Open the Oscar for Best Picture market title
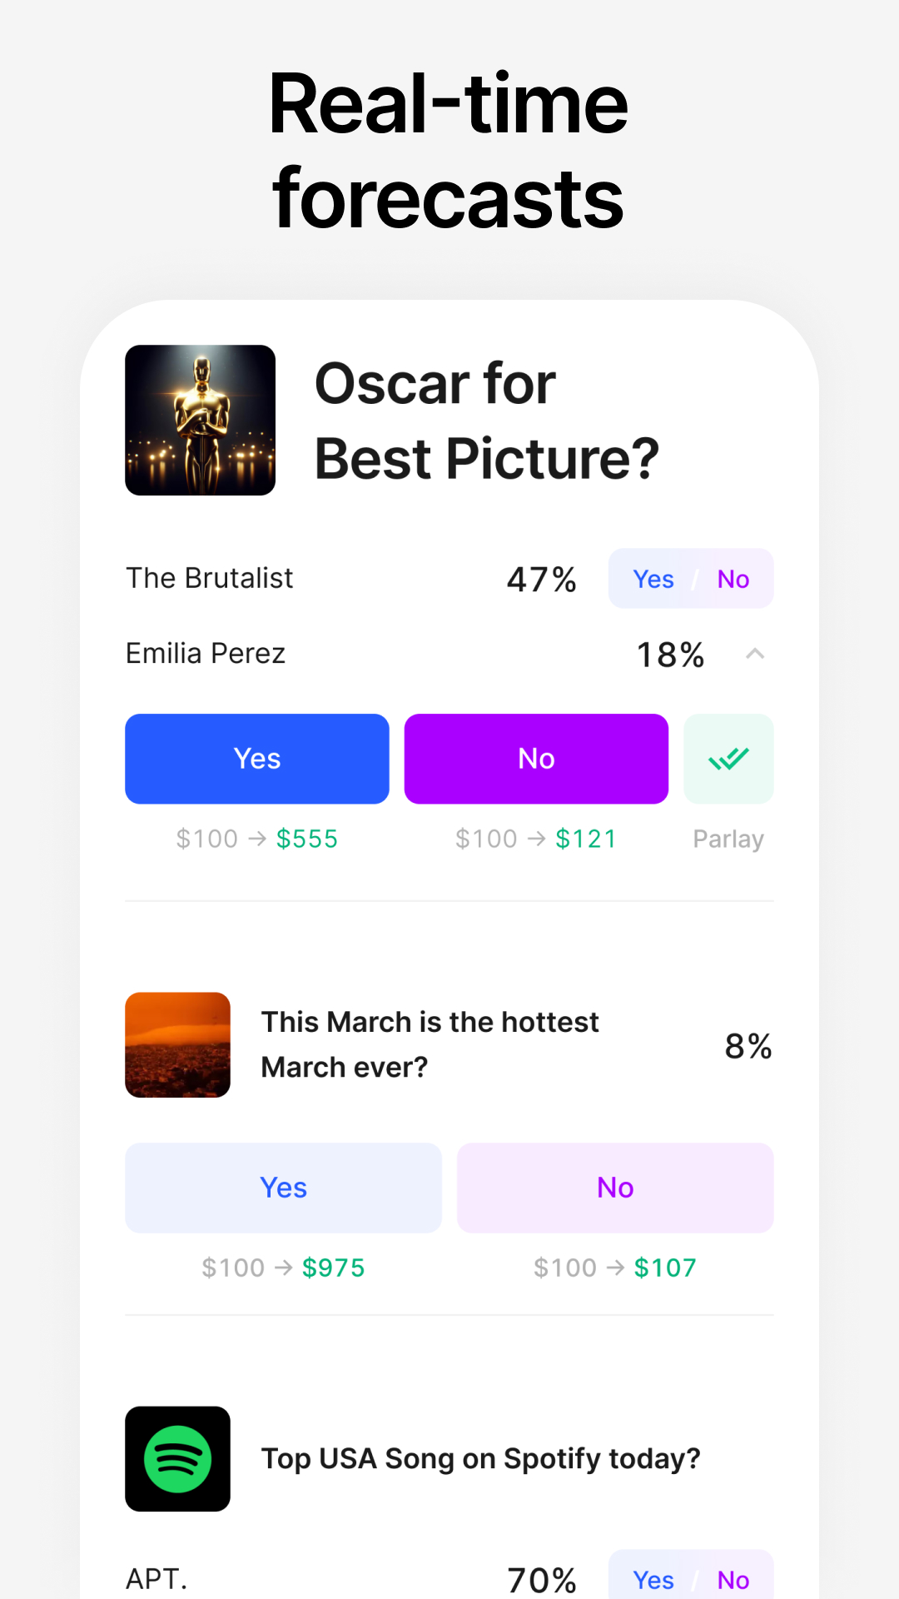The image size is (899, 1599). [x=486, y=421]
